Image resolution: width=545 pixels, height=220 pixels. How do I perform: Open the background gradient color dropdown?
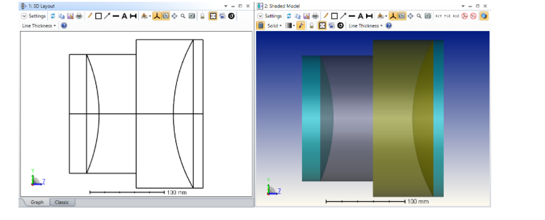tap(290, 26)
